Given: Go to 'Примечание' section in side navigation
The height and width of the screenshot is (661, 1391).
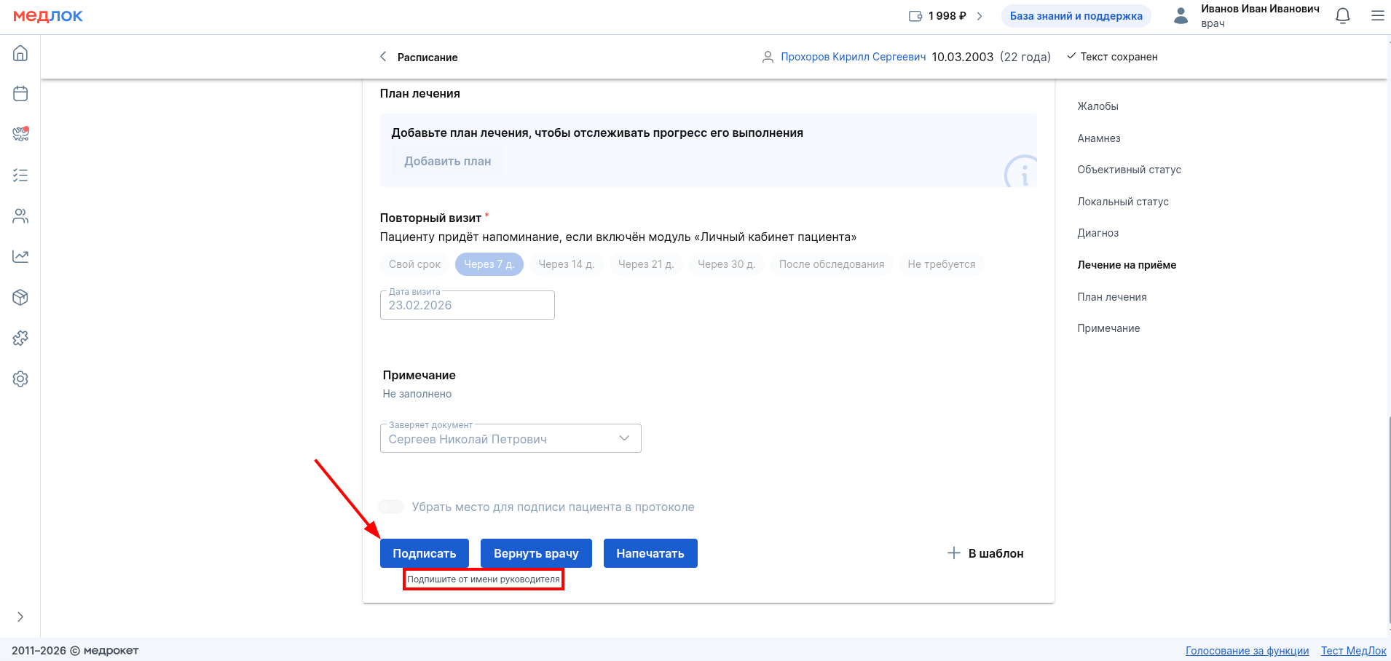Looking at the screenshot, I should [x=1108, y=328].
